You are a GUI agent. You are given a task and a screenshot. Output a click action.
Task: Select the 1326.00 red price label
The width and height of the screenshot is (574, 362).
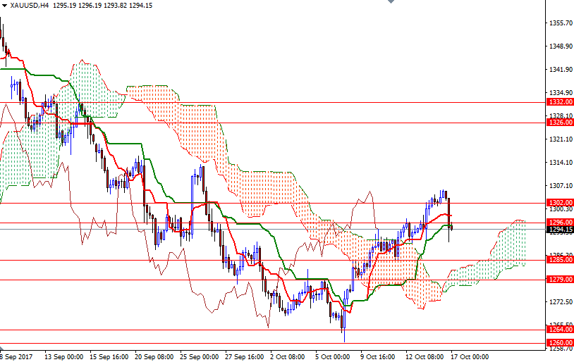pyautogui.click(x=559, y=123)
